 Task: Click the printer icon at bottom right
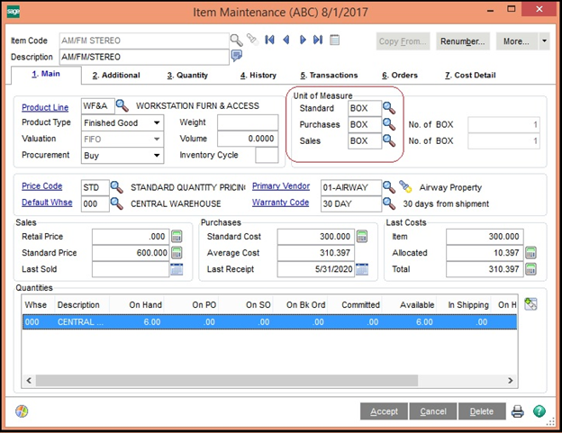(x=518, y=411)
